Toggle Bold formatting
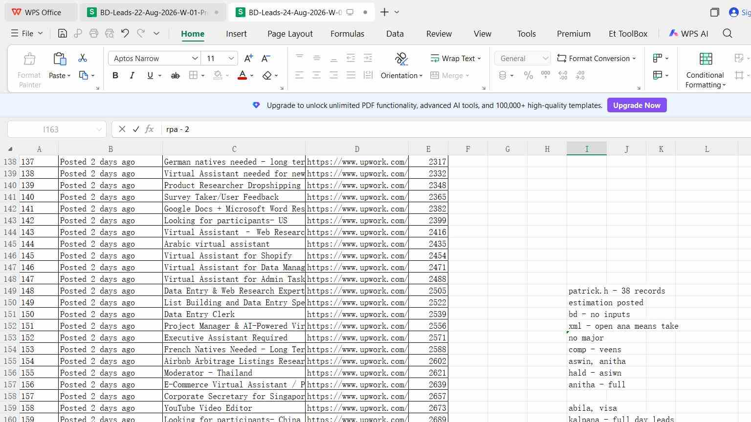 pyautogui.click(x=115, y=75)
